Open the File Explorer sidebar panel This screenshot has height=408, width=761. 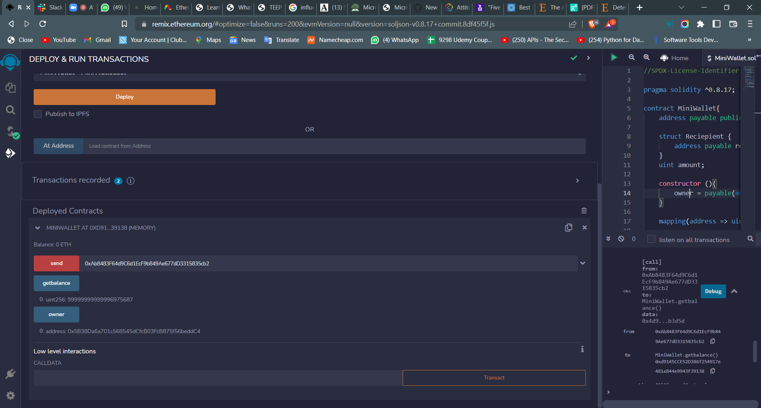11,88
